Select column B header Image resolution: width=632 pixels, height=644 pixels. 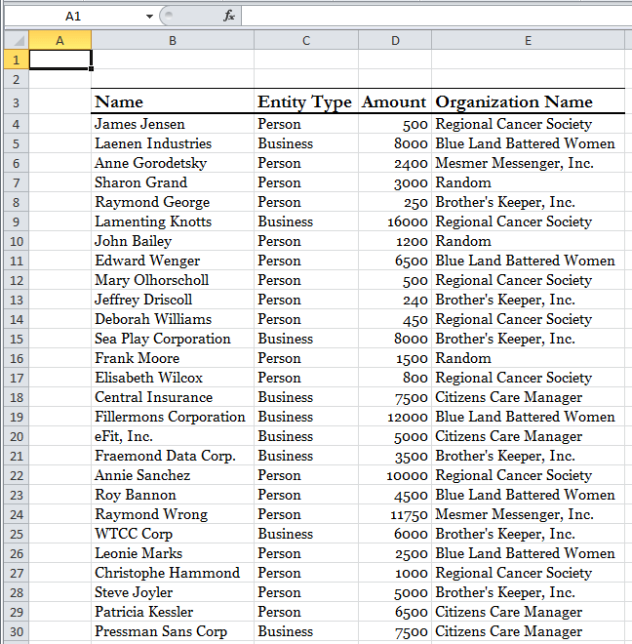pos(173,40)
